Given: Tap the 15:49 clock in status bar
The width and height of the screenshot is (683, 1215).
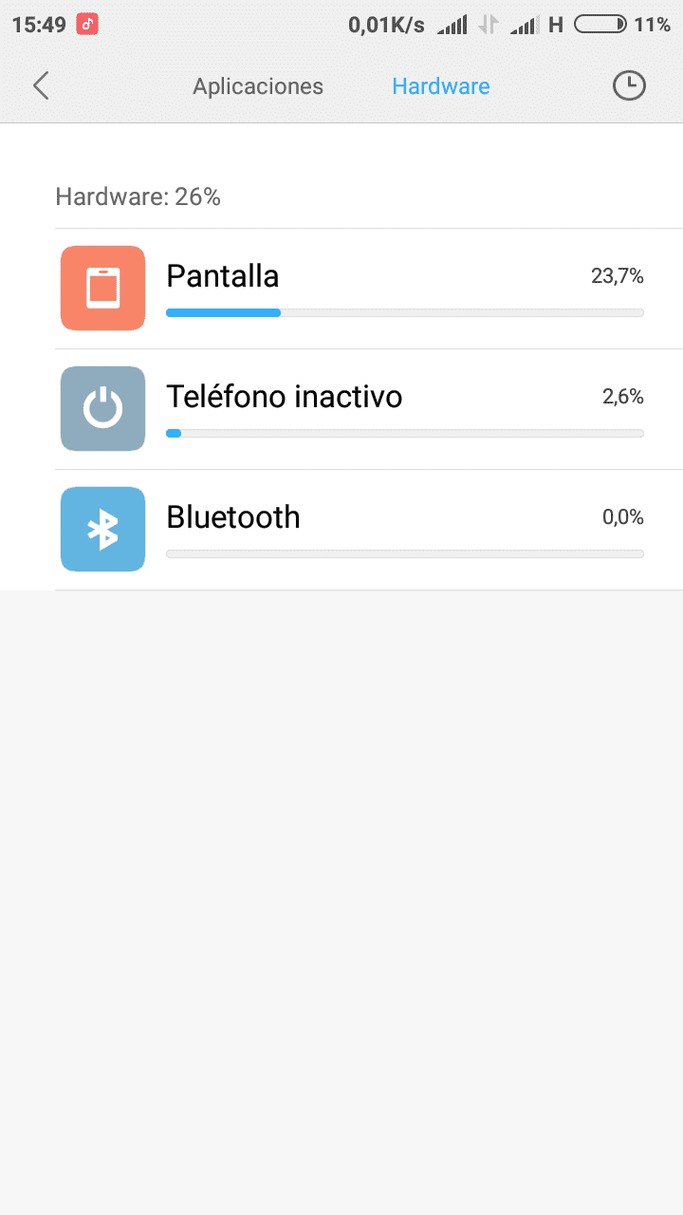Looking at the screenshot, I should (x=39, y=25).
